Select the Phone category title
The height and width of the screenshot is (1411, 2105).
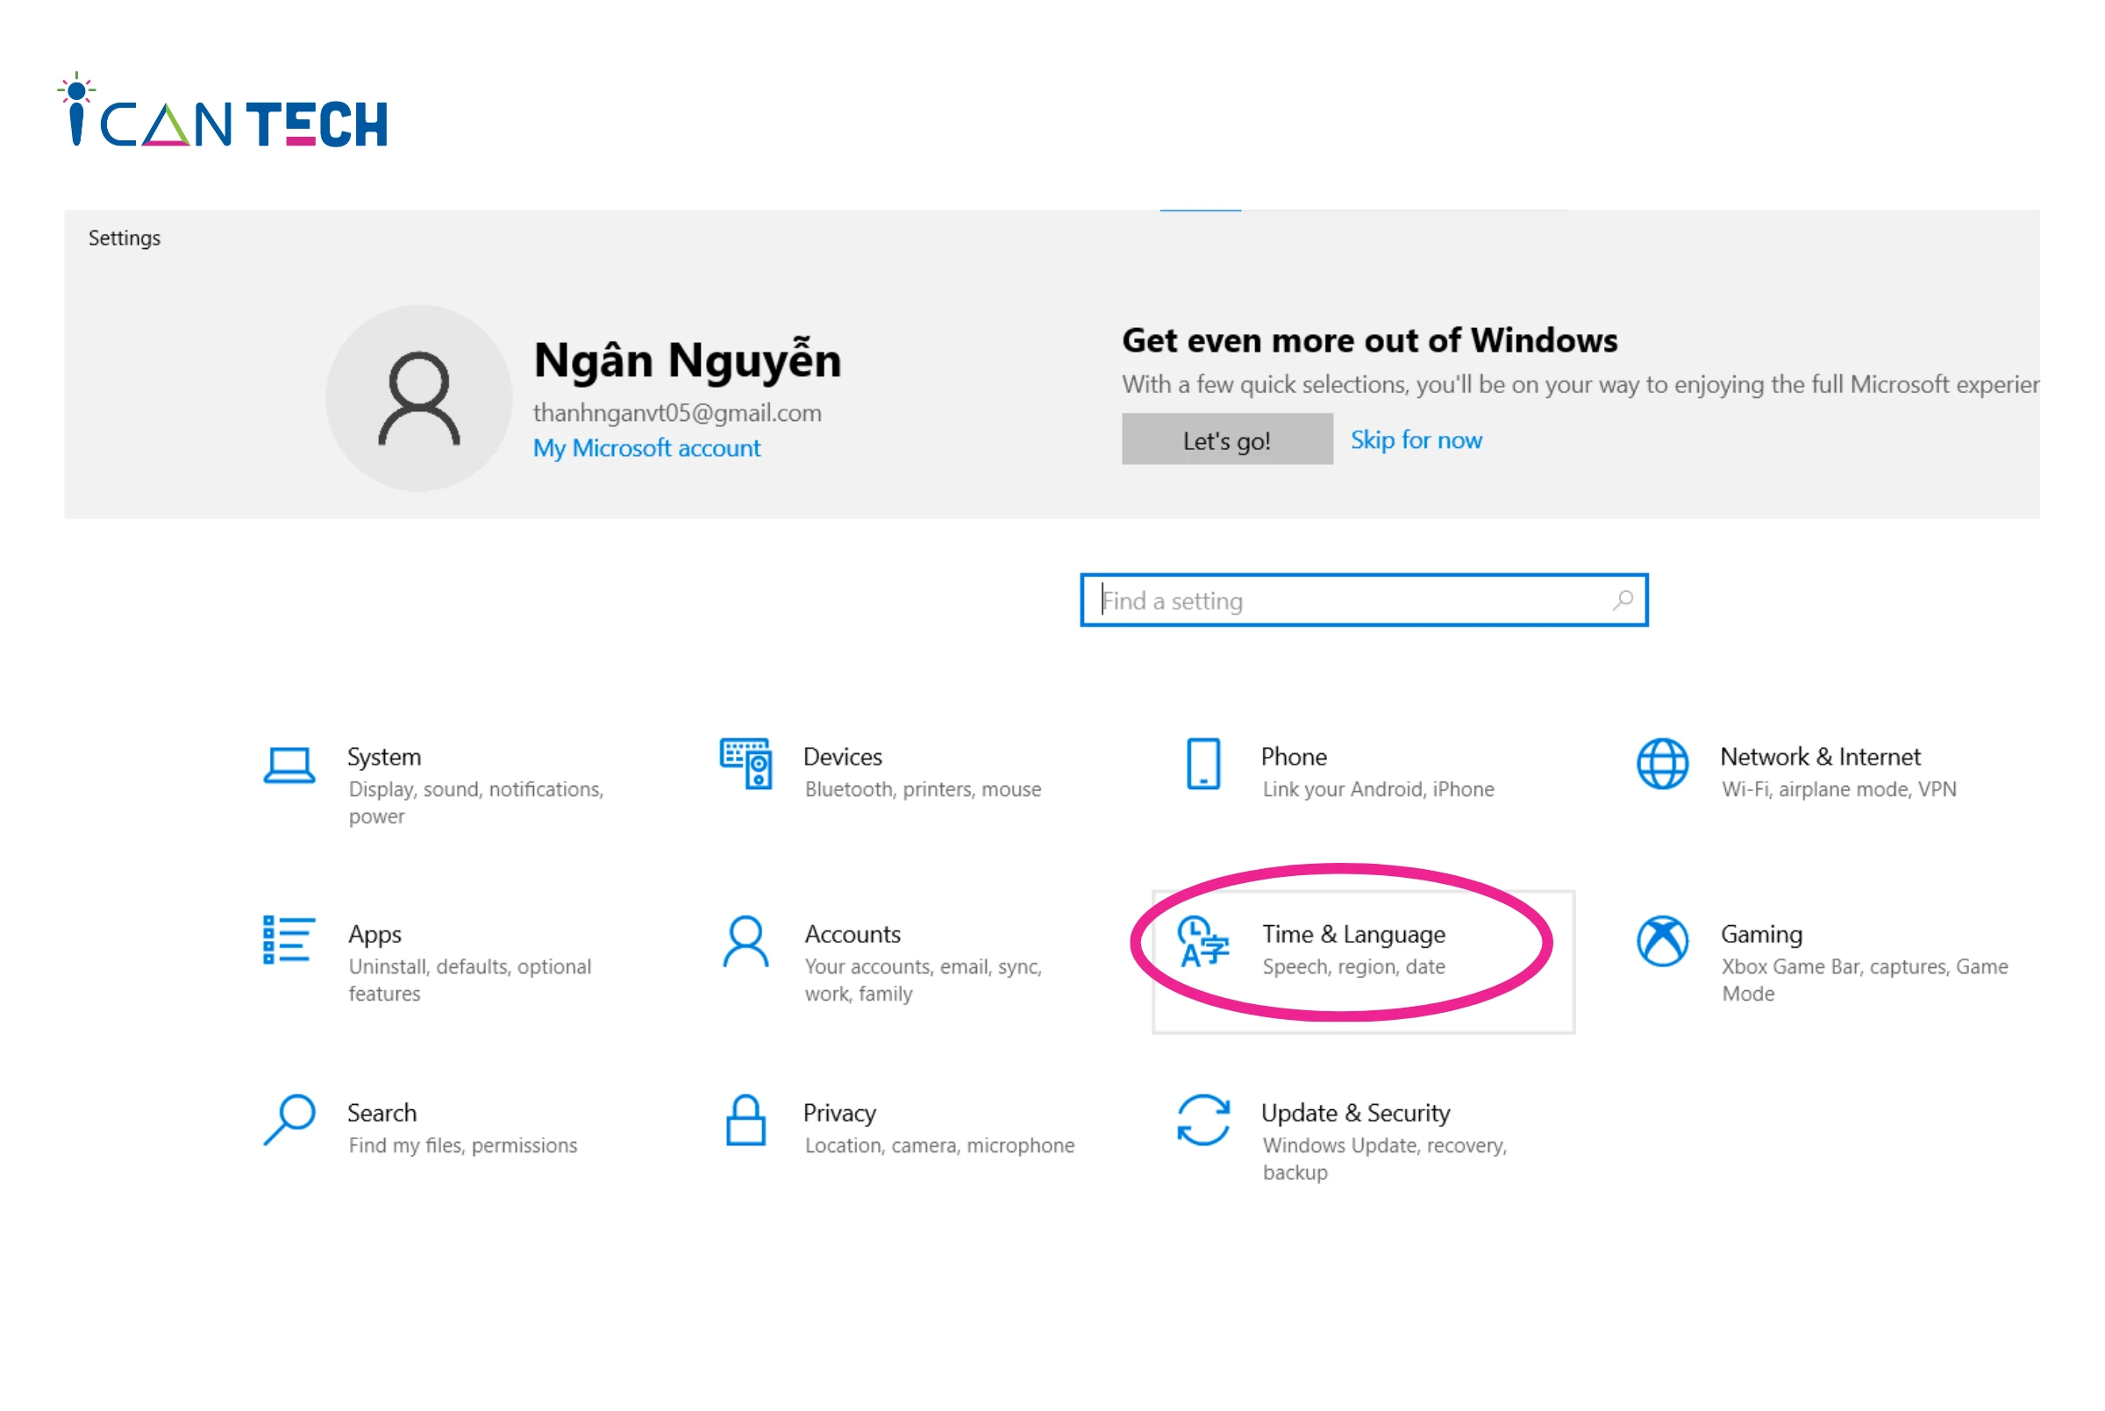point(1293,757)
